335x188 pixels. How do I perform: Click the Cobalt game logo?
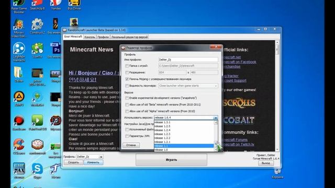[239, 120]
